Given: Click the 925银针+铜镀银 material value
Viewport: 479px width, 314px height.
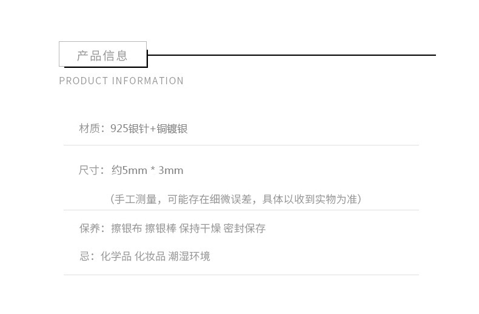Looking at the screenshot, I should click(149, 129).
